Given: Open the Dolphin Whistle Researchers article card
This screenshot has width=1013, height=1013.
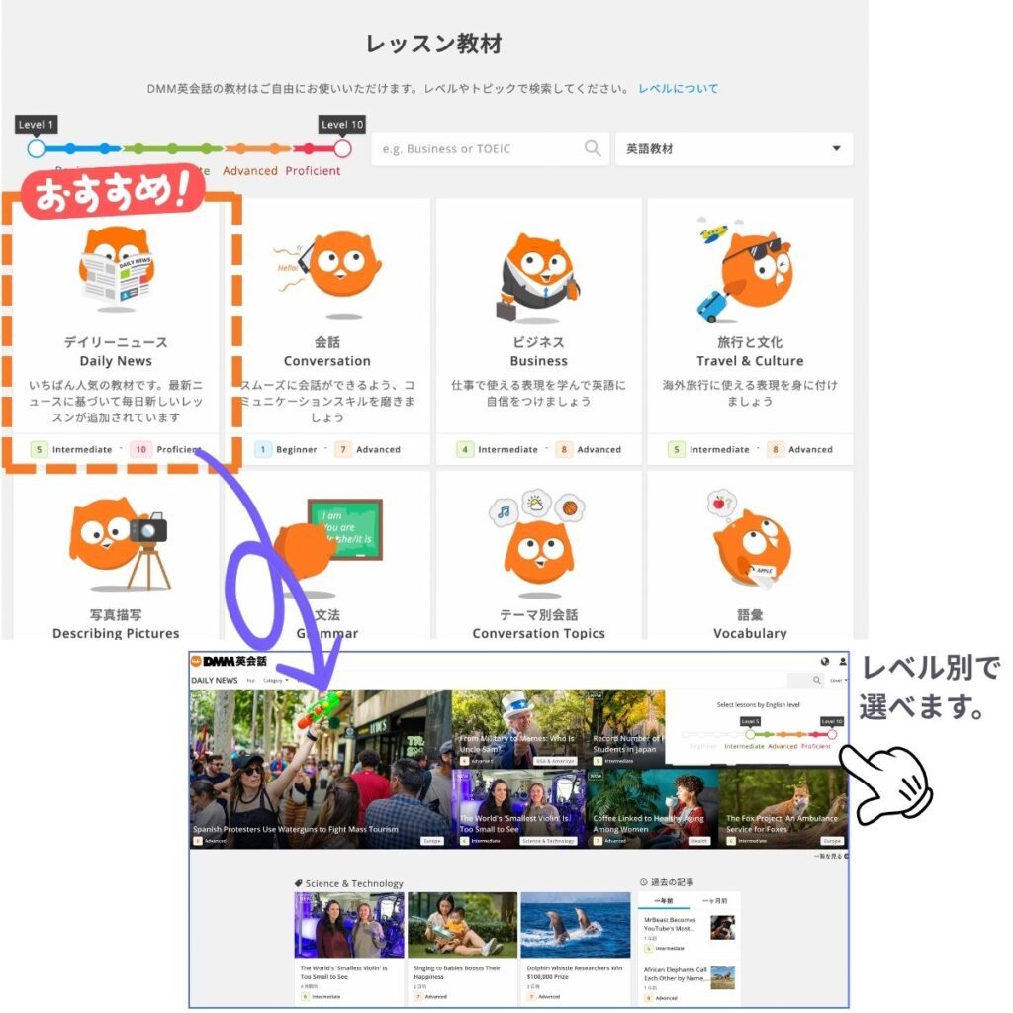Looking at the screenshot, I should (x=576, y=947).
